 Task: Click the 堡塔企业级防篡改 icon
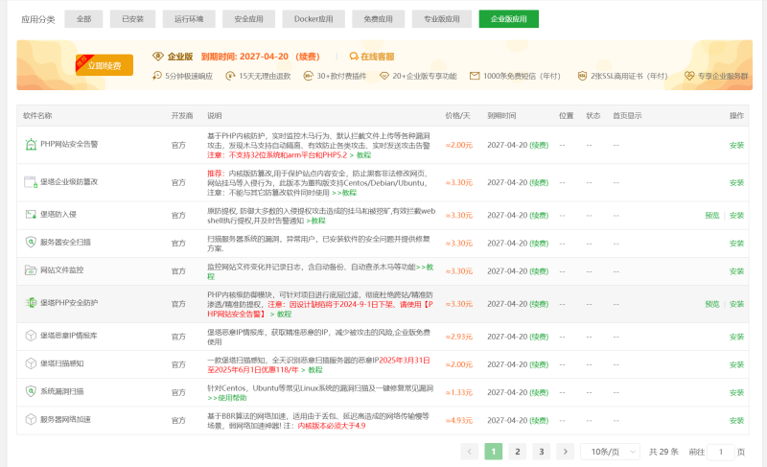pos(30,182)
